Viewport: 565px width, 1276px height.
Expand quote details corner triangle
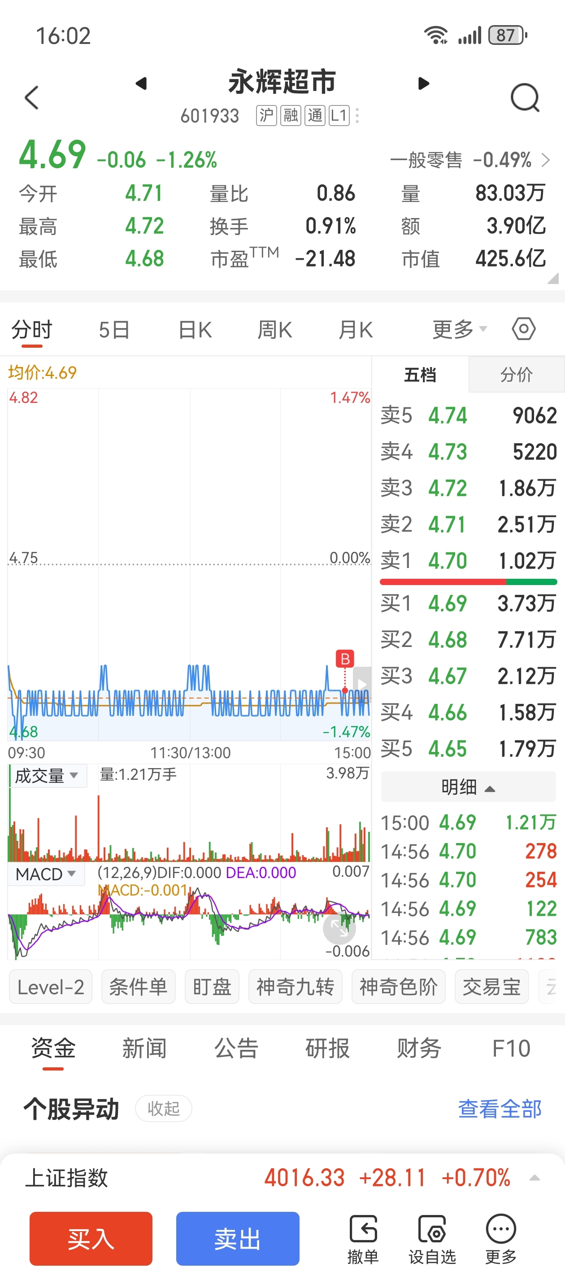coord(554,278)
